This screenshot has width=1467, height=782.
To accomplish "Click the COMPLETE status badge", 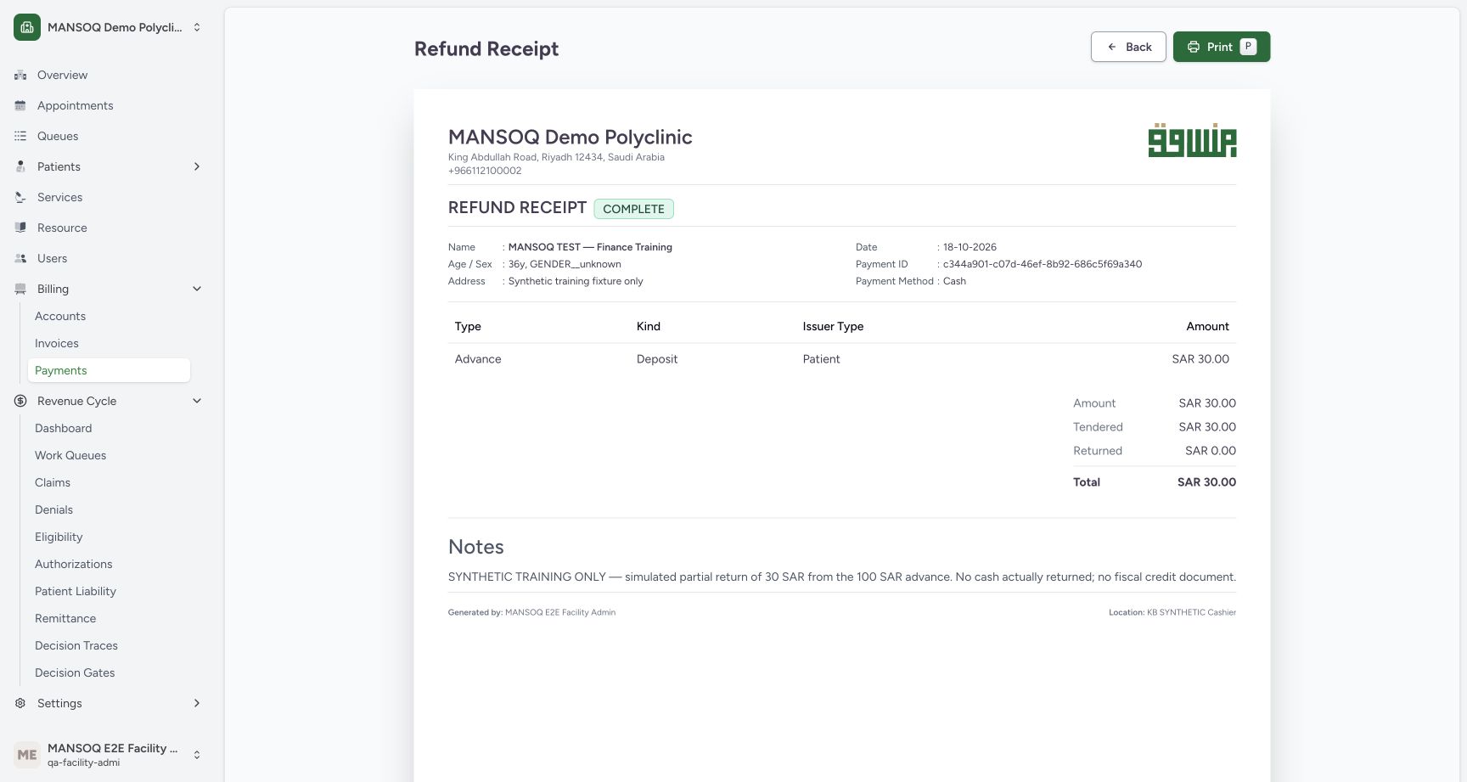I will [633, 209].
